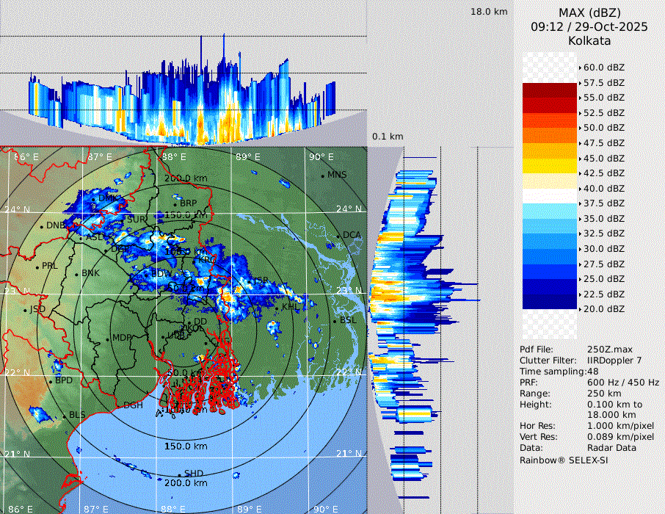The height and width of the screenshot is (514, 665).
Task: Click the PRL station marker
Action: coord(37,266)
